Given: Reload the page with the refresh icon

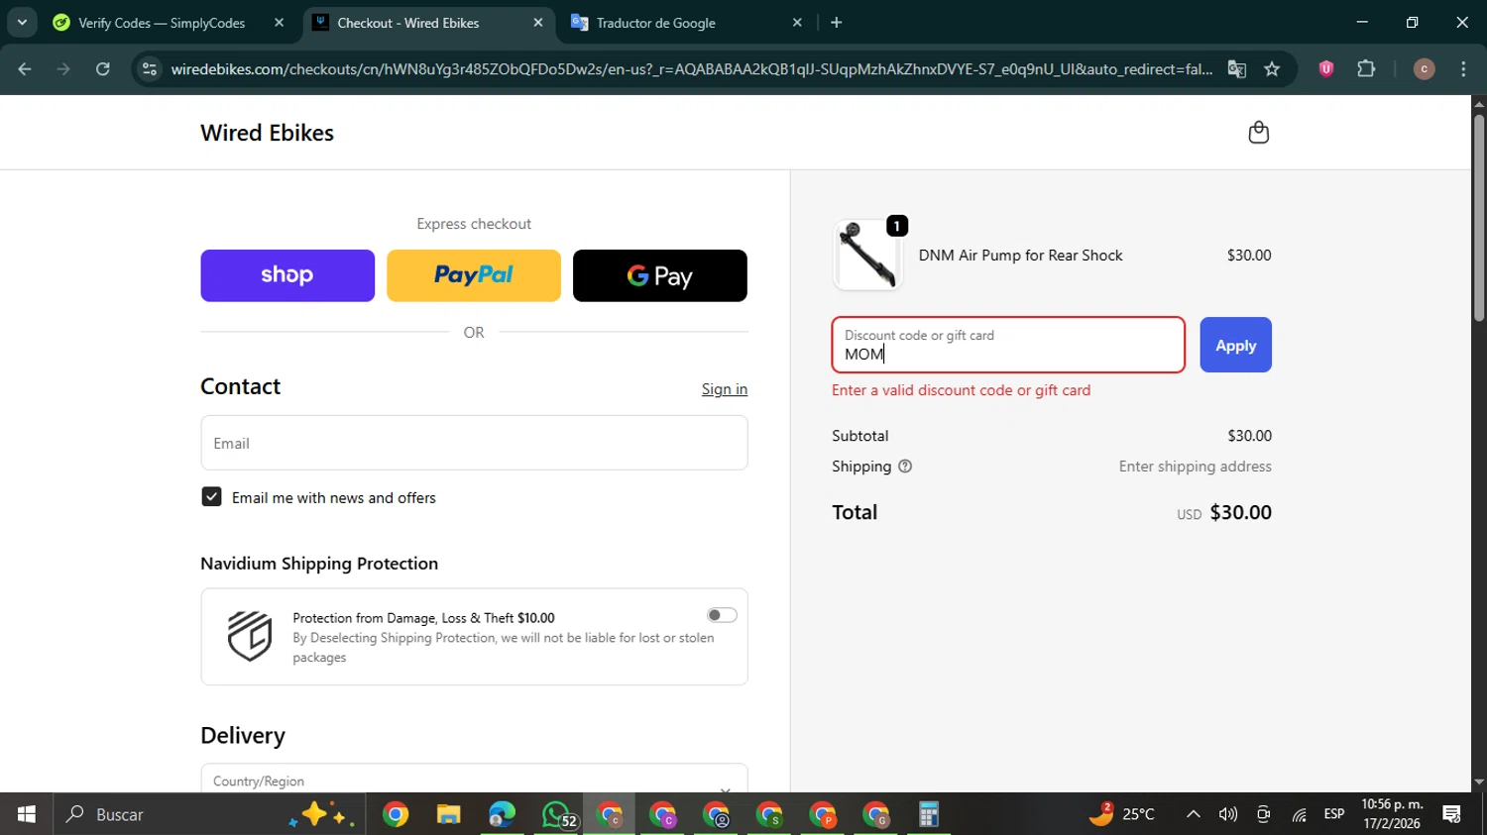Looking at the screenshot, I should click(x=103, y=69).
